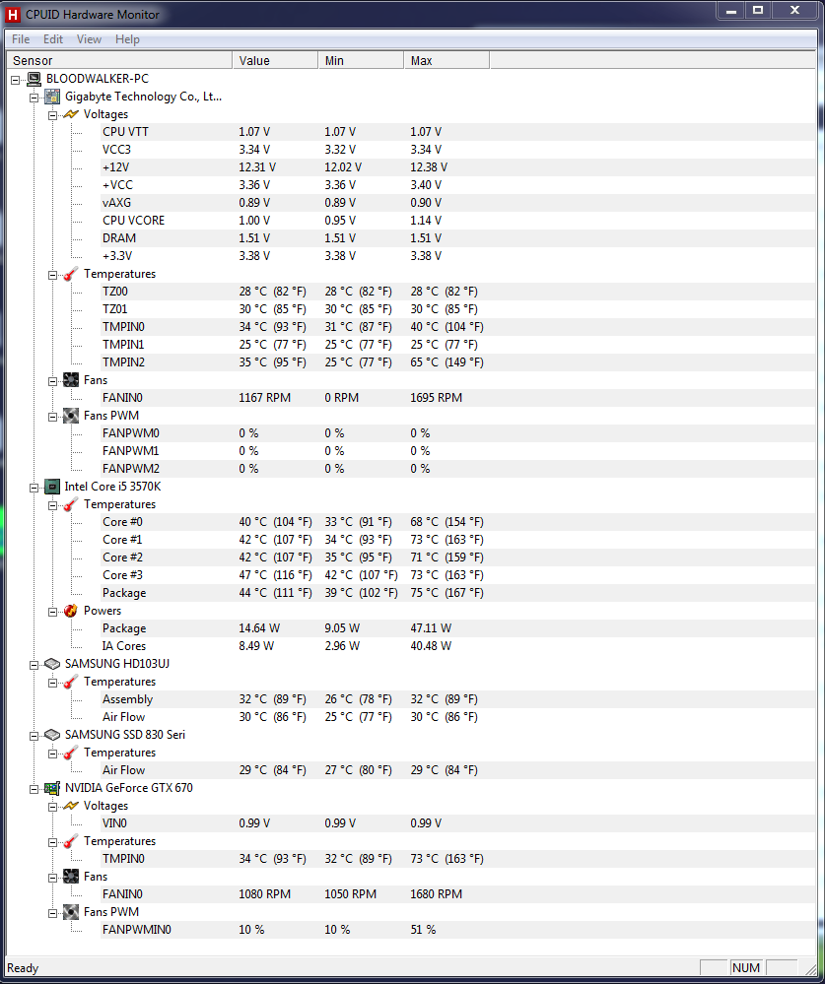The image size is (825, 984).
Task: Click the Gigabyte motherboard icon
Action: click(52, 97)
